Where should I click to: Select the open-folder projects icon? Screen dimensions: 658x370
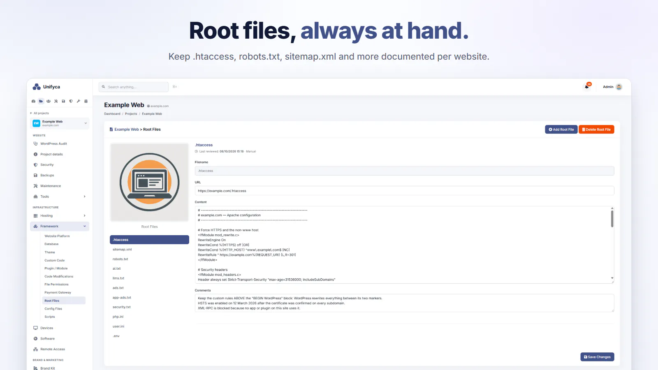(x=41, y=101)
